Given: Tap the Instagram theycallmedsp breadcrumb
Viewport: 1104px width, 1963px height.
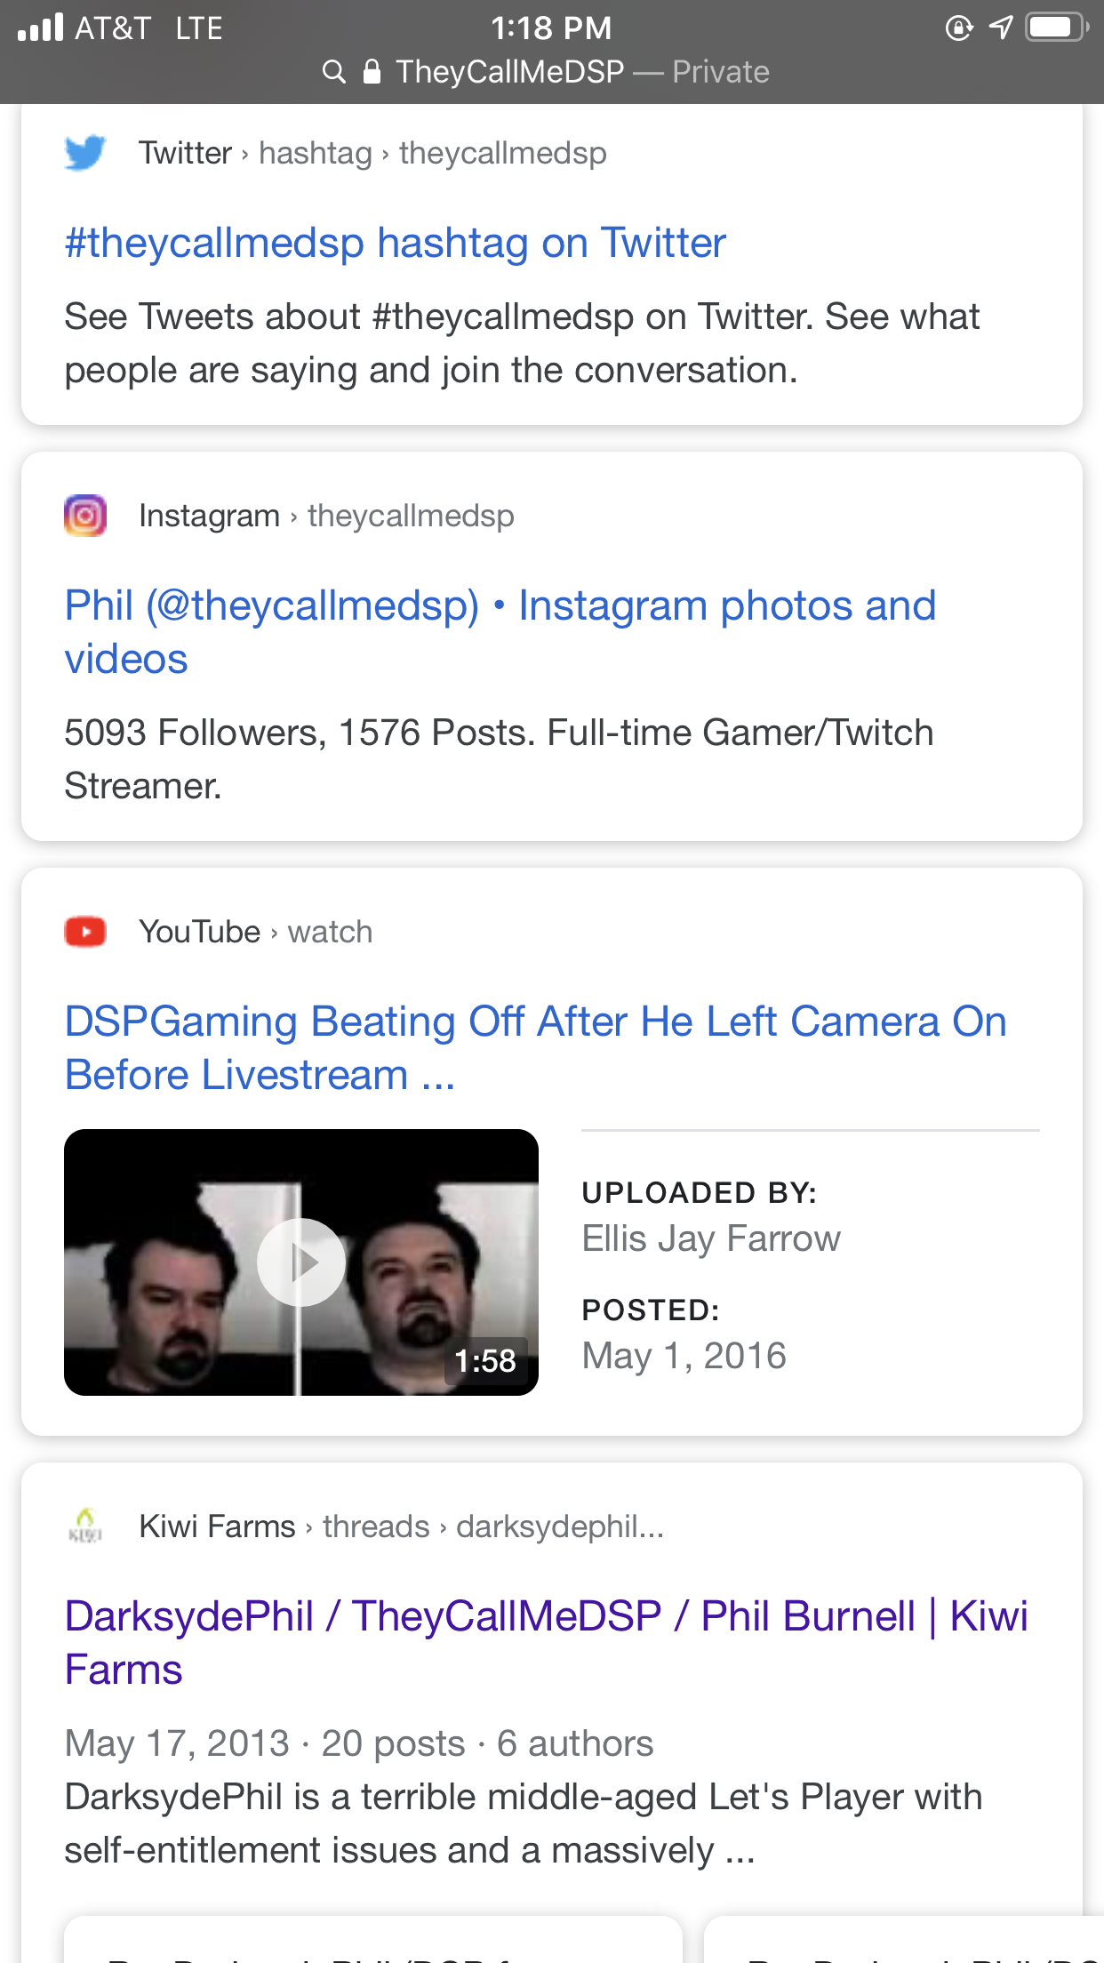Looking at the screenshot, I should 326,517.
